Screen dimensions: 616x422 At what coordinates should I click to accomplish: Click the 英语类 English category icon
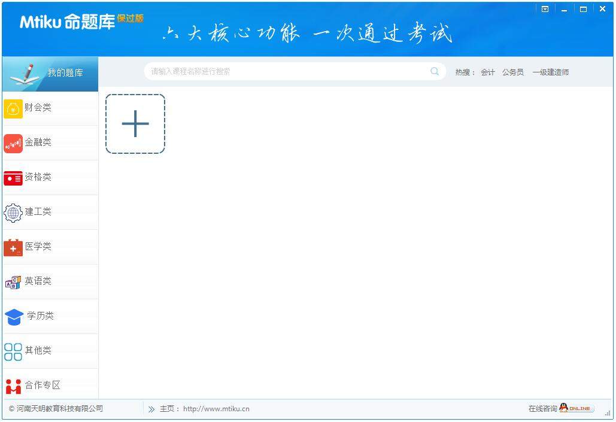13,281
